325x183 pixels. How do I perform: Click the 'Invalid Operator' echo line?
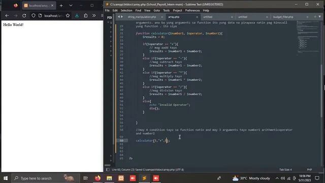click(170, 105)
